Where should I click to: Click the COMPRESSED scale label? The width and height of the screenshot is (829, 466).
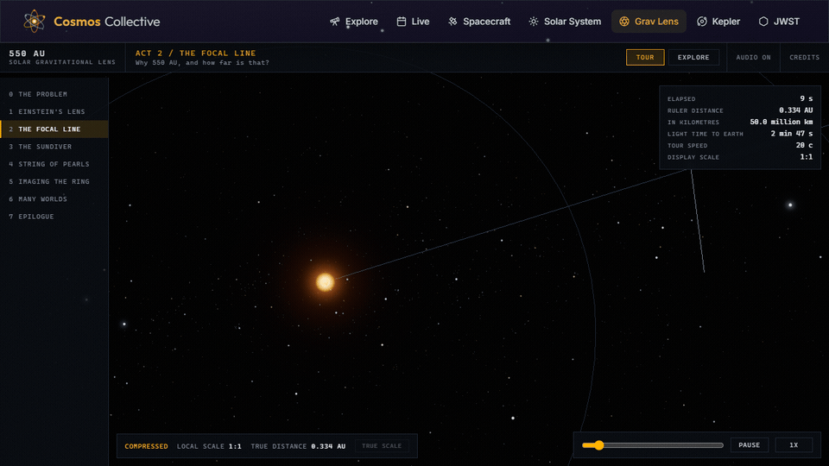tap(147, 446)
